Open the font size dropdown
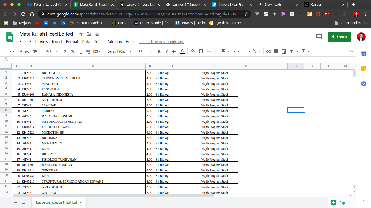Screen dimensions: 371x208 [x=144, y=51]
